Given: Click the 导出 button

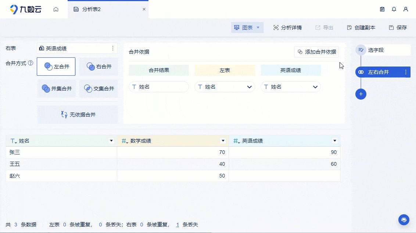Looking at the screenshot, I should click(x=324, y=28).
